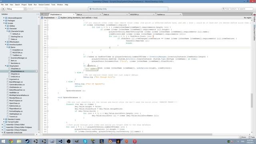Toggle the fold marker beside UpdateDatabase method

(x=48, y=98)
